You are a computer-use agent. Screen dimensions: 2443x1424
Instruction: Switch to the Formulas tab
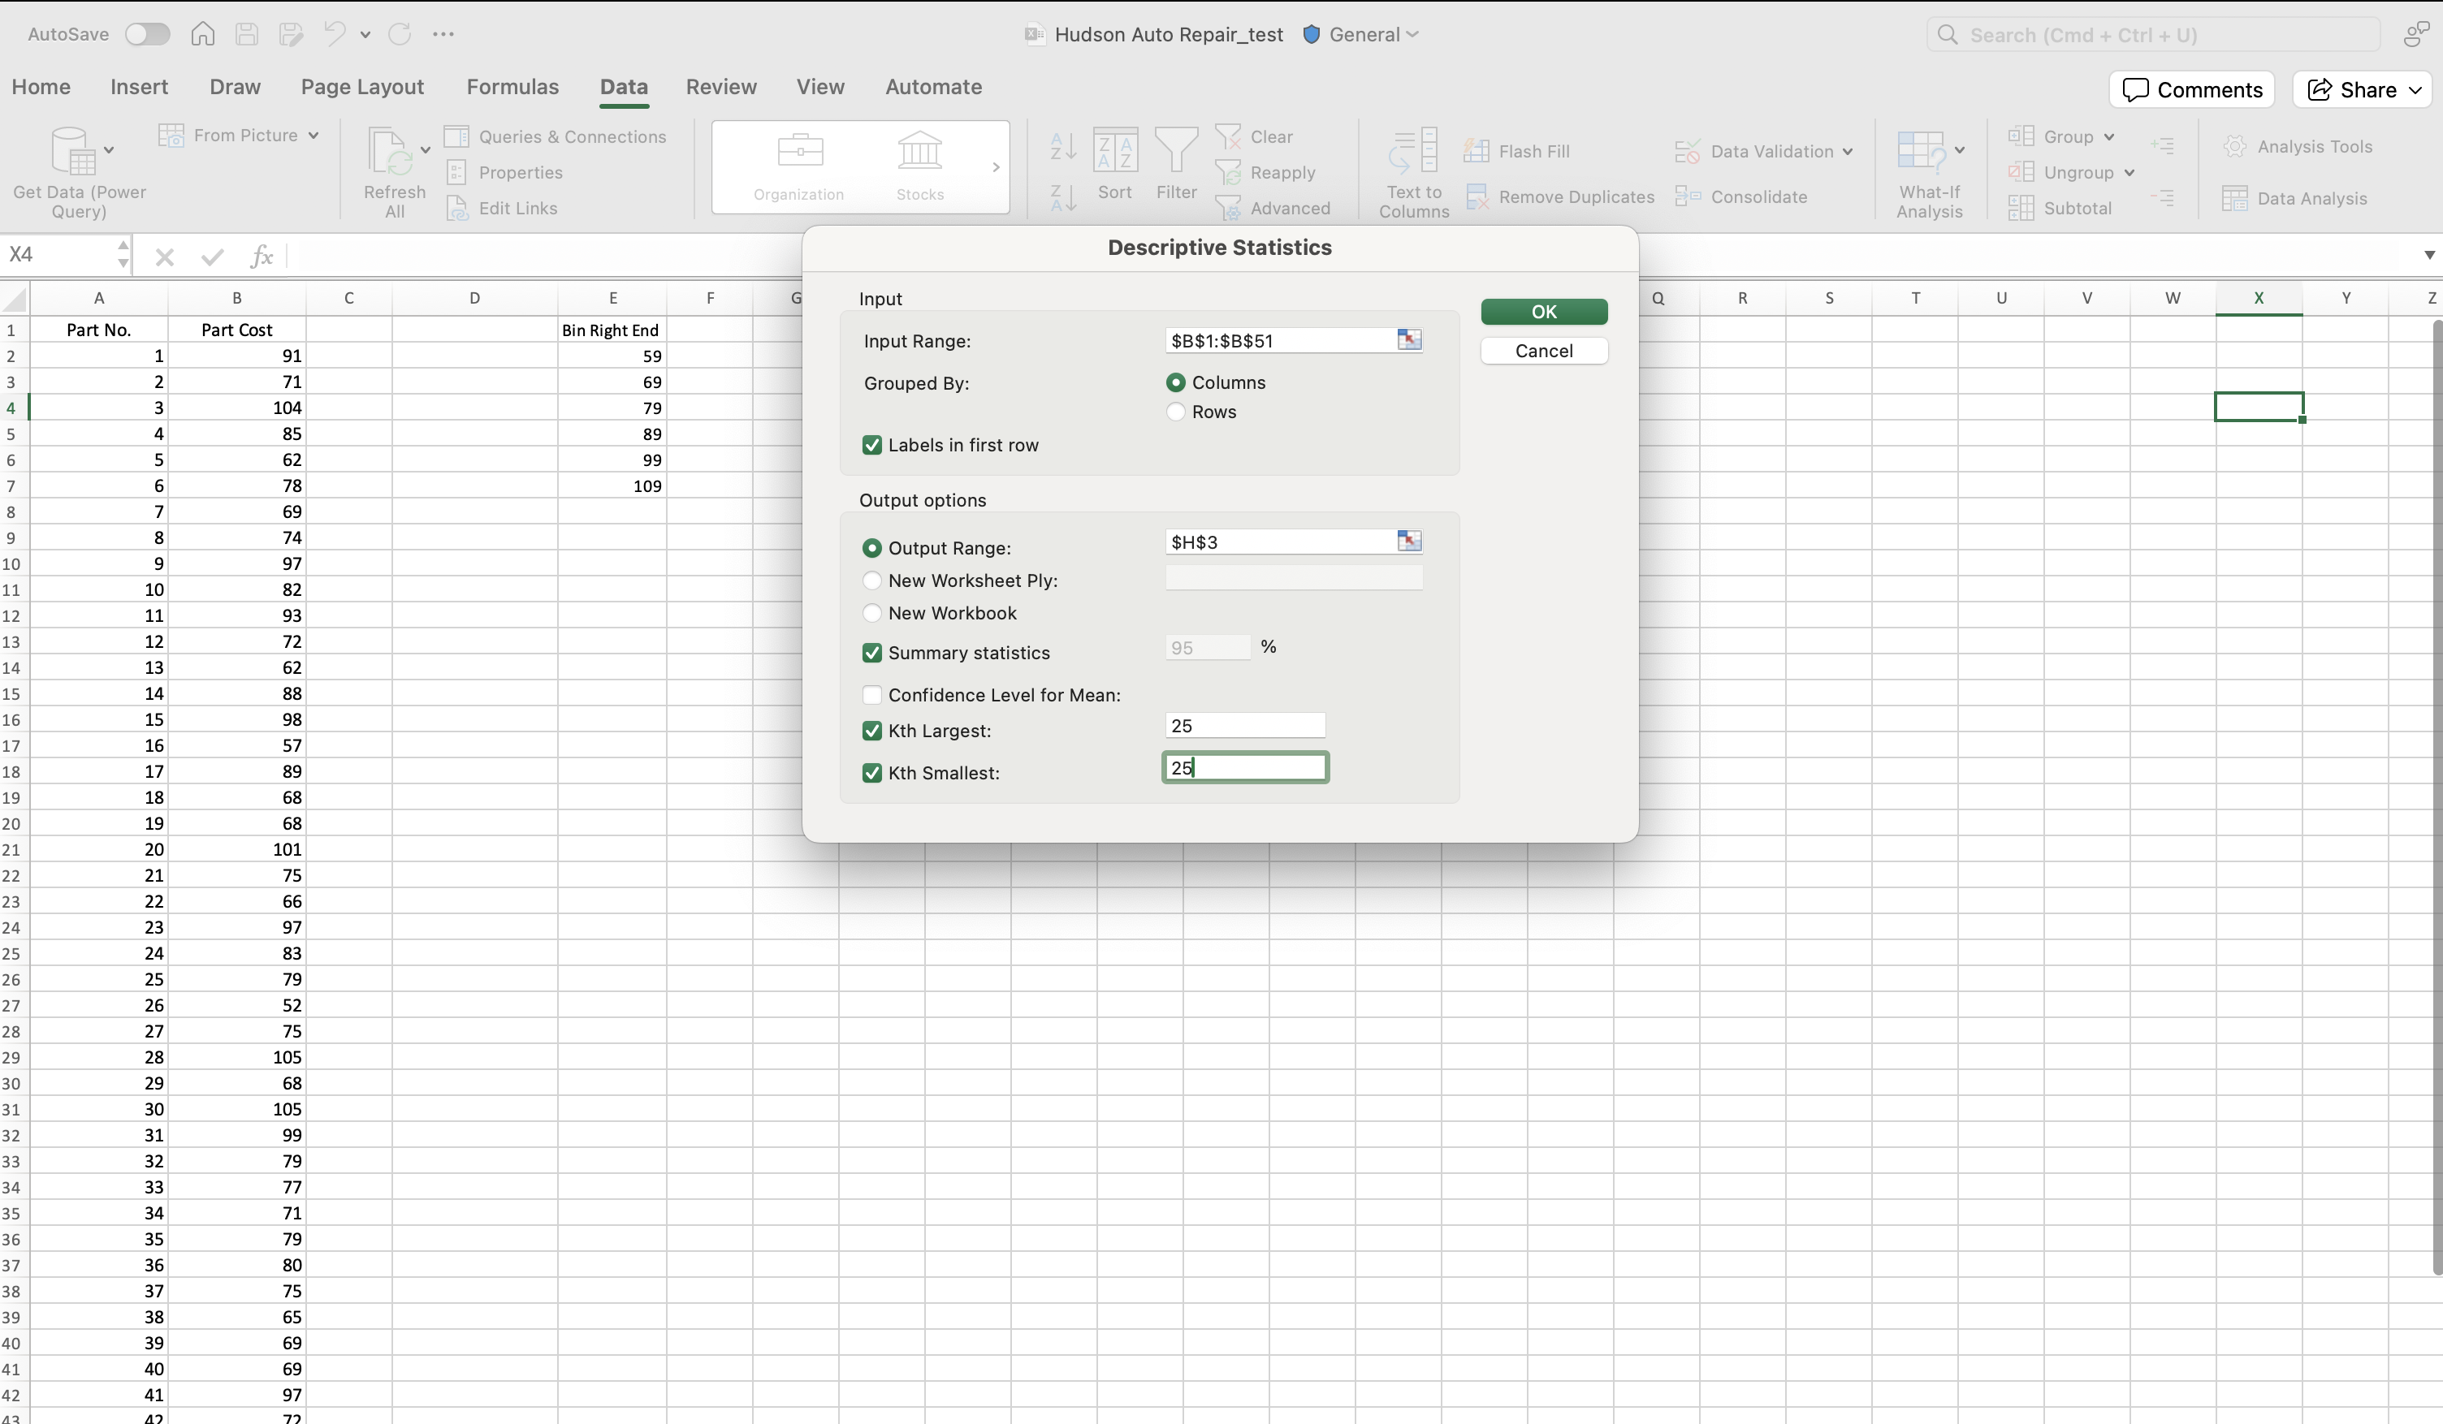coord(512,86)
